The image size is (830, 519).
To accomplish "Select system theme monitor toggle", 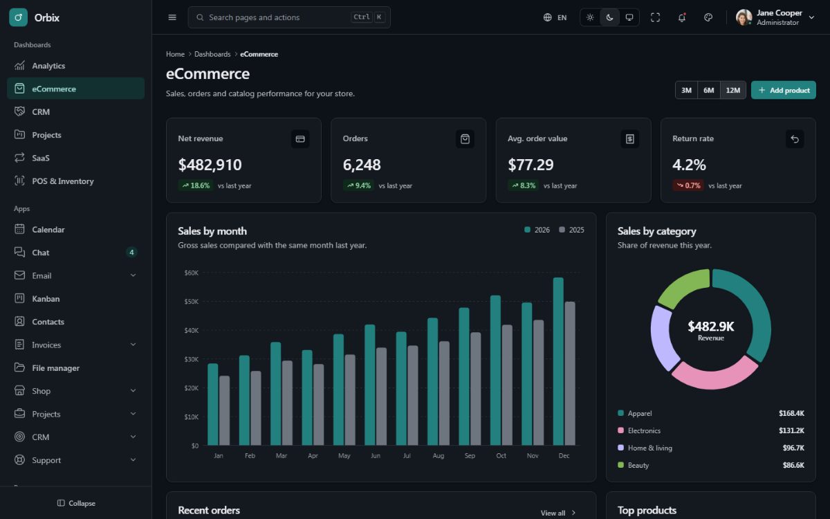I will [x=629, y=17].
